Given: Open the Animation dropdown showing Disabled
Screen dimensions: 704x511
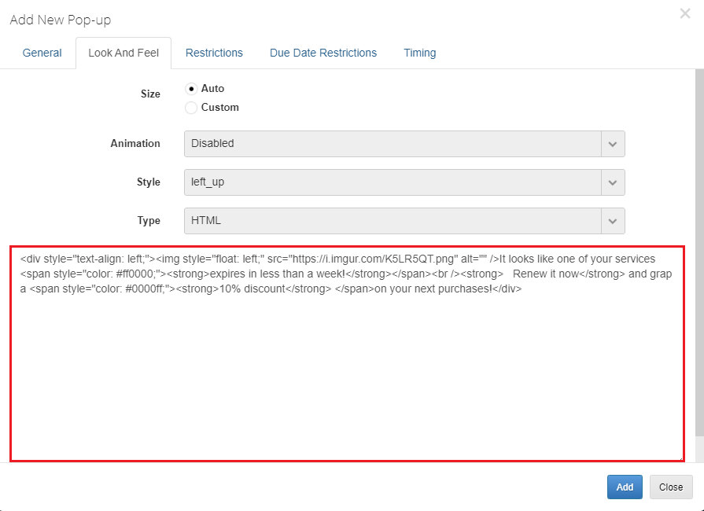Looking at the screenshot, I should [x=404, y=144].
